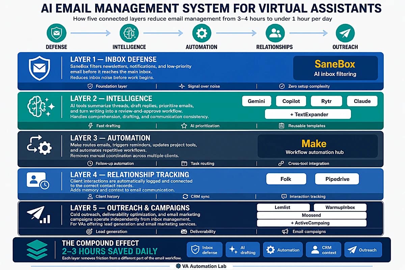405x270 pixels.
Task: Click the clipboard icon beside Reusable templates
Action: pos(281,126)
